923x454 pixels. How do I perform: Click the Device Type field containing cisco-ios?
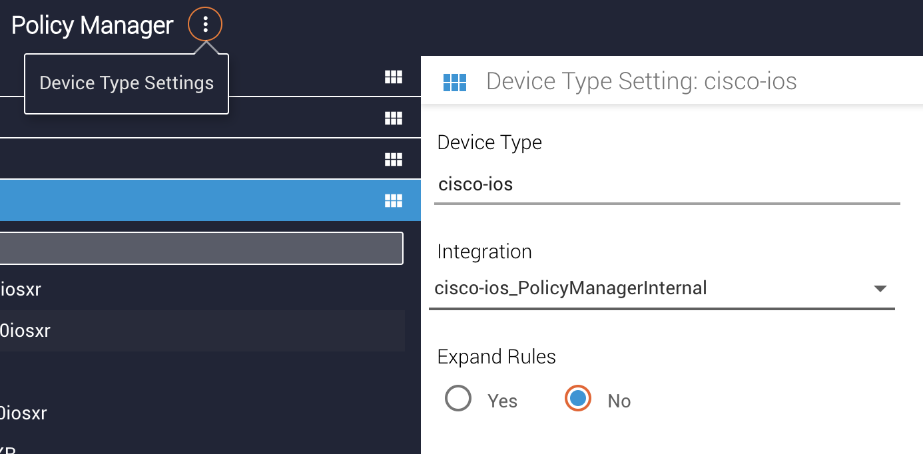tap(667, 185)
